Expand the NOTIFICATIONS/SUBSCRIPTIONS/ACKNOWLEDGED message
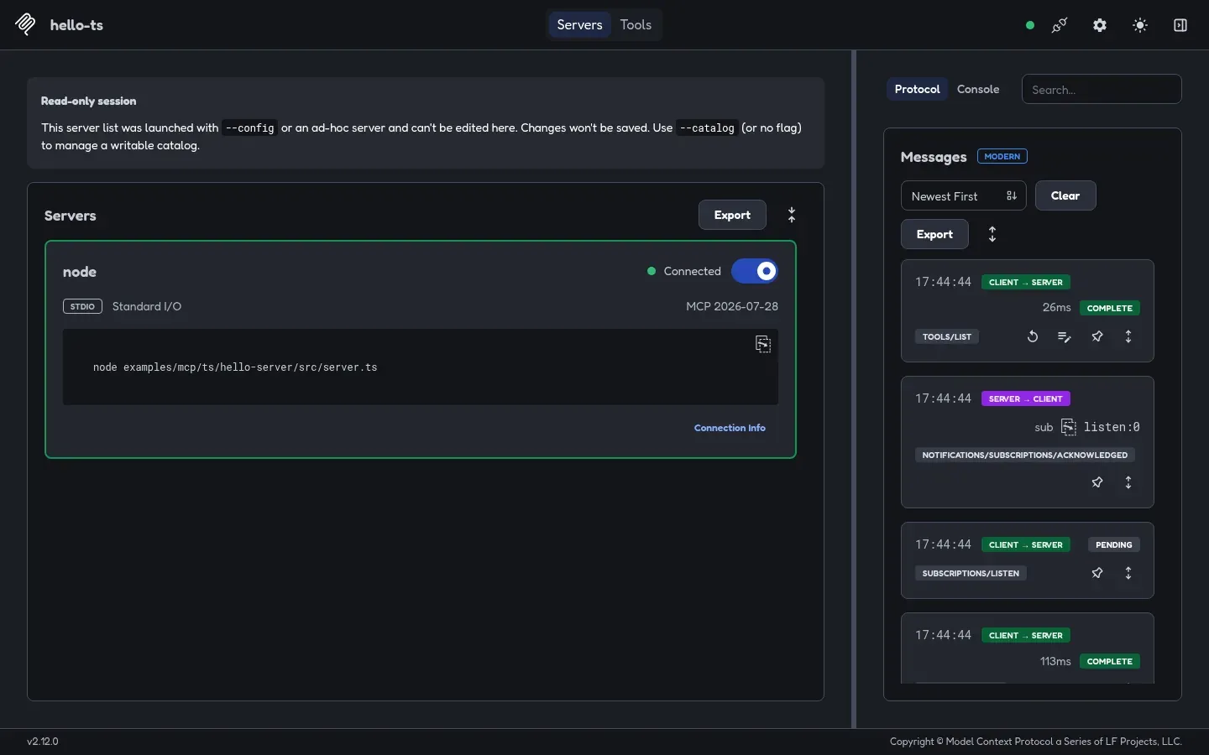 click(x=1128, y=482)
